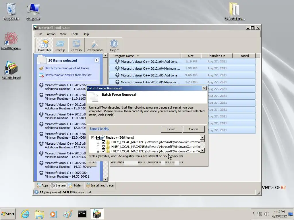Open the Startup toolbar section

click(x=60, y=45)
